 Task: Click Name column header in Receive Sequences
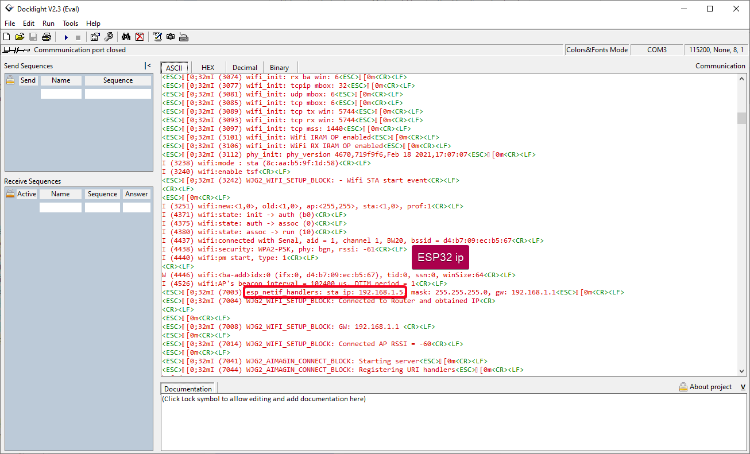click(x=60, y=194)
